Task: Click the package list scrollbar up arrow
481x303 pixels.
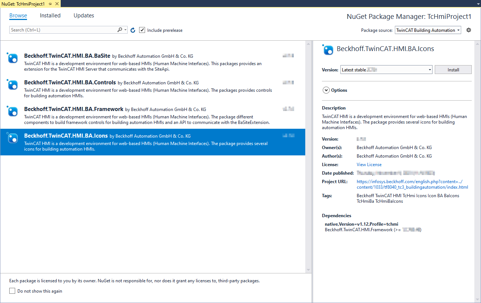Action: click(309, 44)
